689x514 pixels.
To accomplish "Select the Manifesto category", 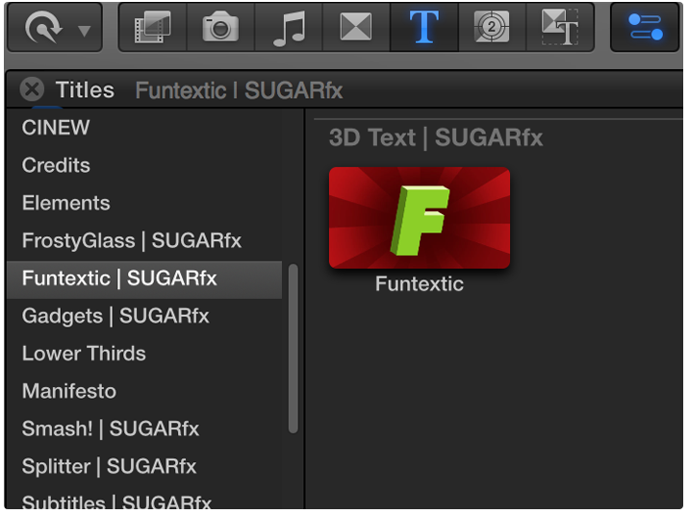I will 144,391.
